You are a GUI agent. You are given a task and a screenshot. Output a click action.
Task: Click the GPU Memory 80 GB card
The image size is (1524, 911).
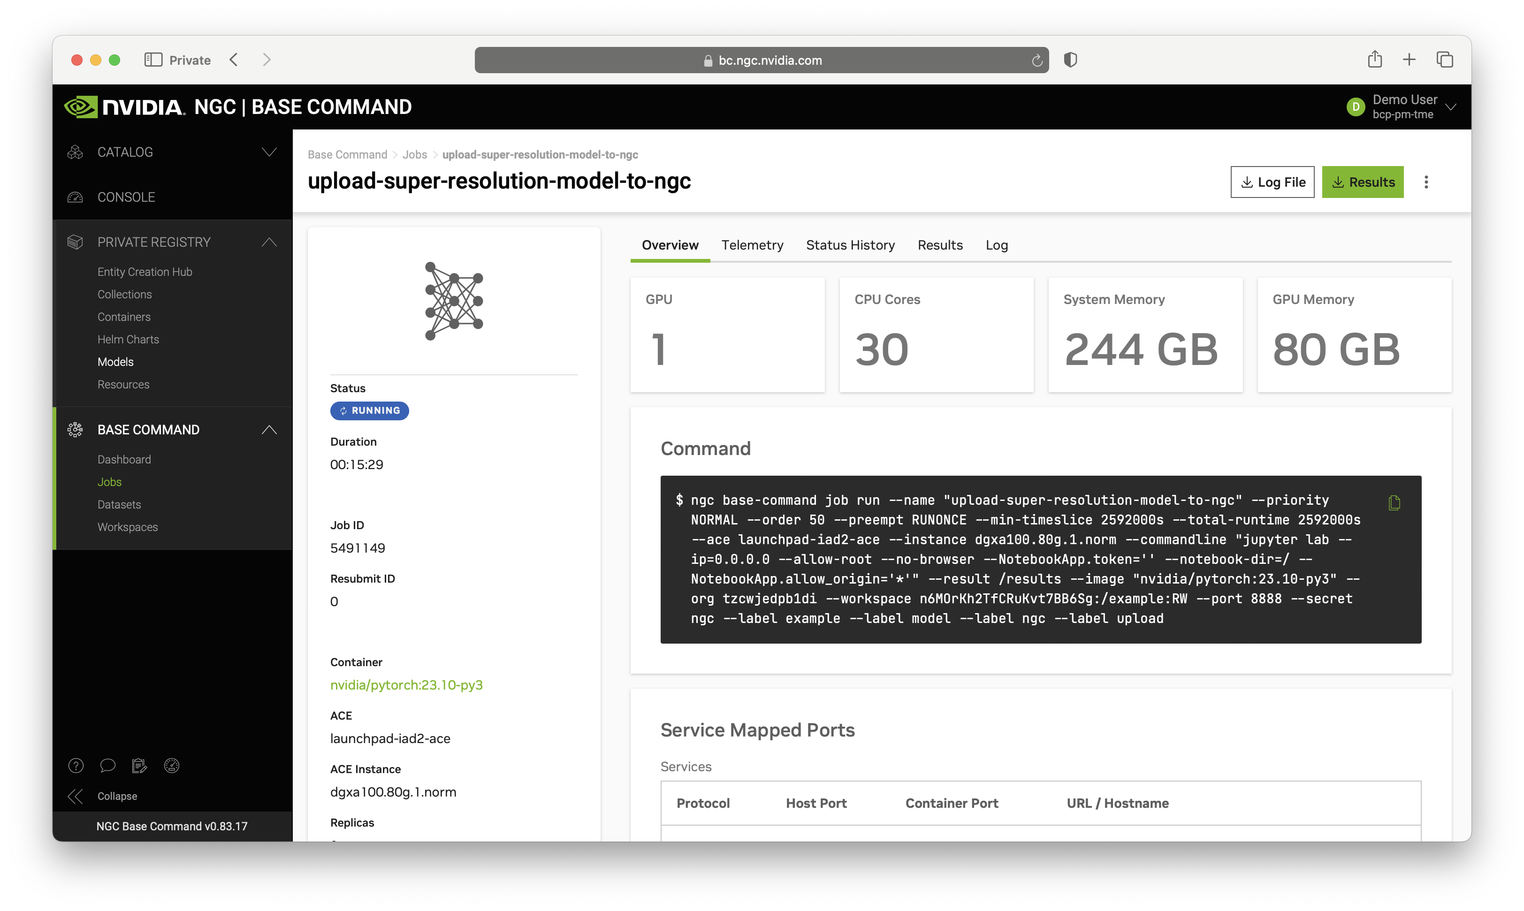(x=1355, y=334)
